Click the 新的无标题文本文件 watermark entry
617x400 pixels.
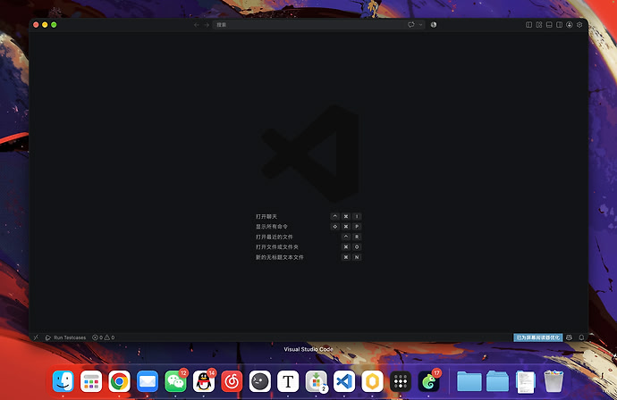280,257
